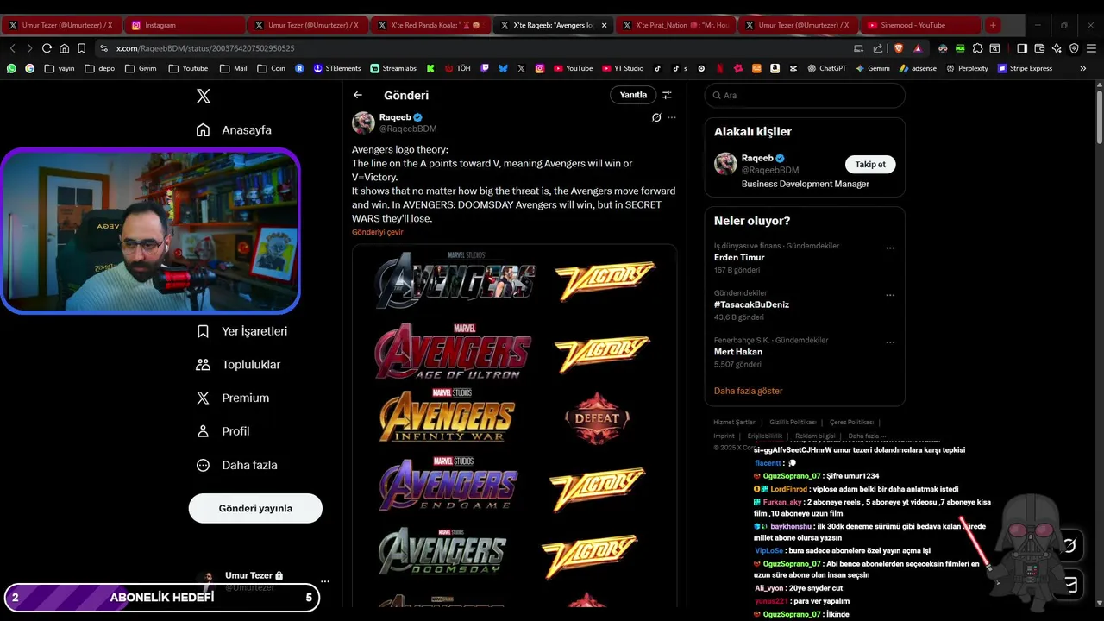Image resolution: width=1104 pixels, height=621 pixels.
Task: Open the Google bookmark icon
Action: click(30, 68)
